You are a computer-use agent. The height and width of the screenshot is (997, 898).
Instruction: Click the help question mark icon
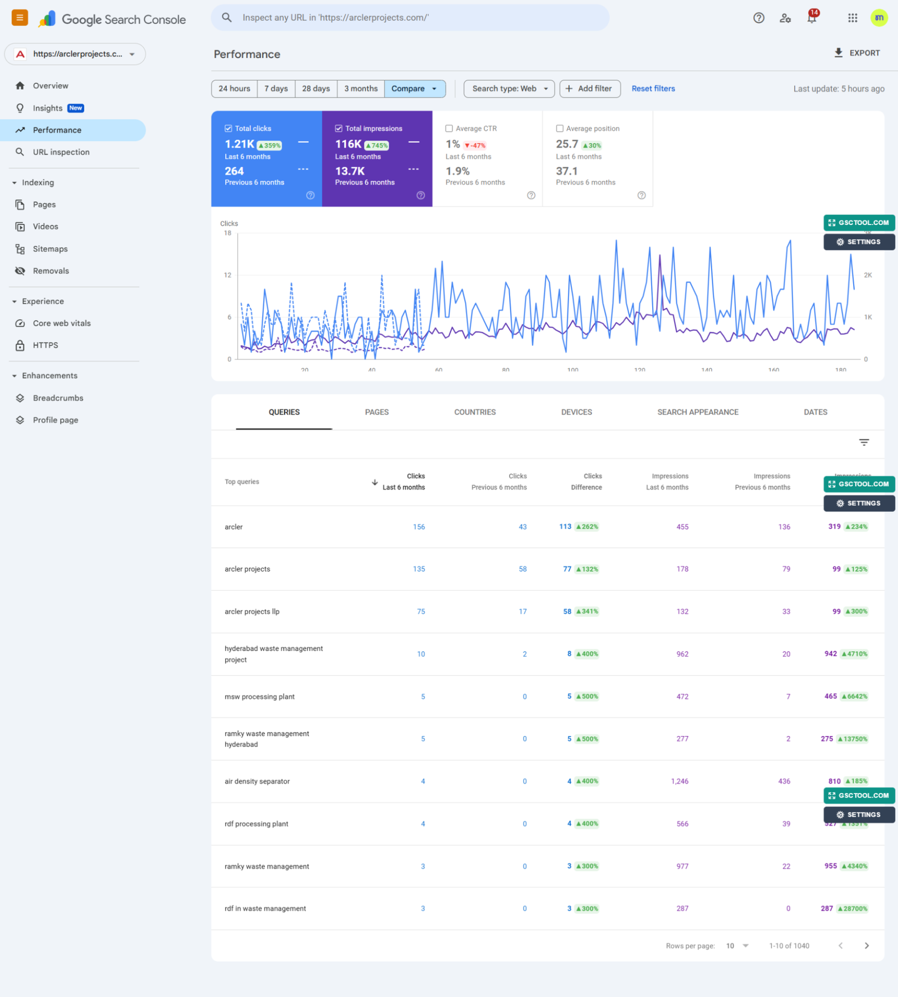pyautogui.click(x=758, y=18)
